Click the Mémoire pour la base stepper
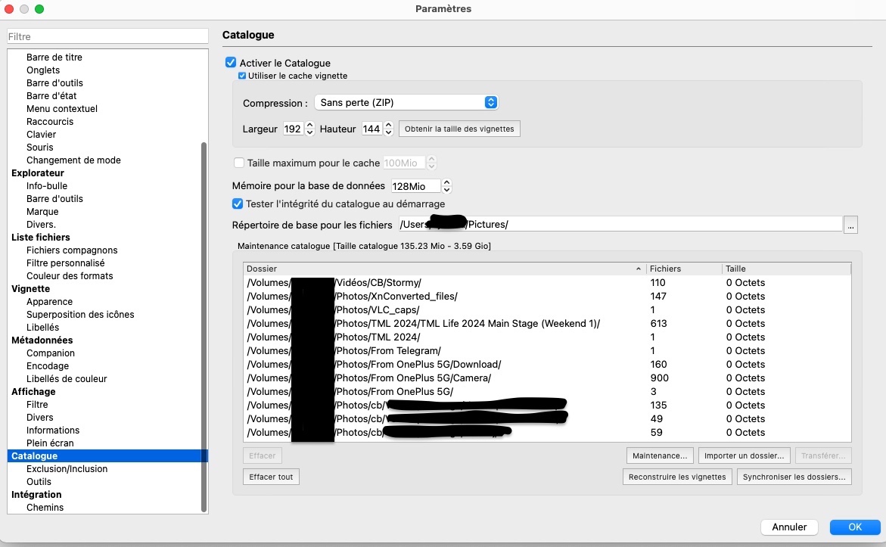The height and width of the screenshot is (547, 886). [446, 186]
